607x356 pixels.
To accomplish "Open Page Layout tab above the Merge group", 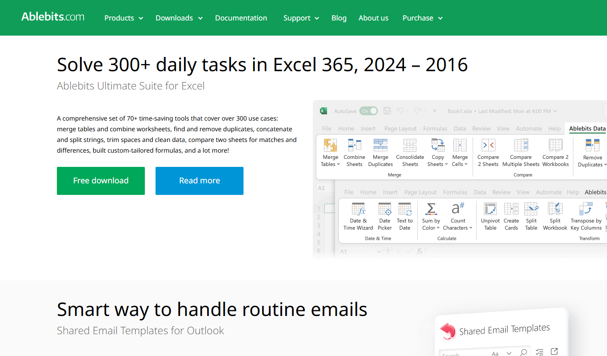I will coord(400,129).
